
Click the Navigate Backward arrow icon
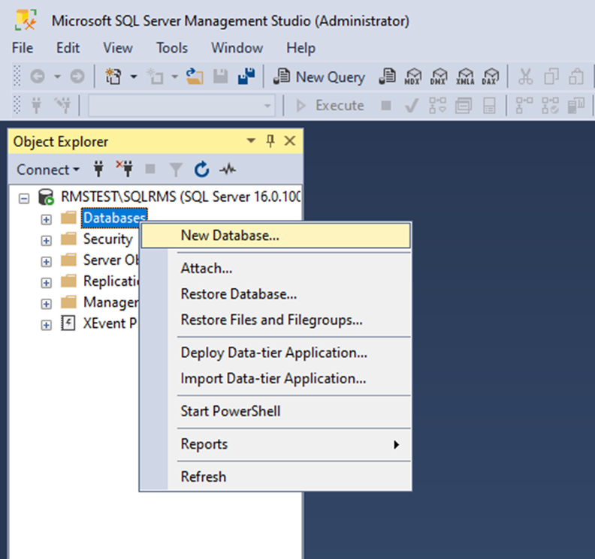(38, 77)
